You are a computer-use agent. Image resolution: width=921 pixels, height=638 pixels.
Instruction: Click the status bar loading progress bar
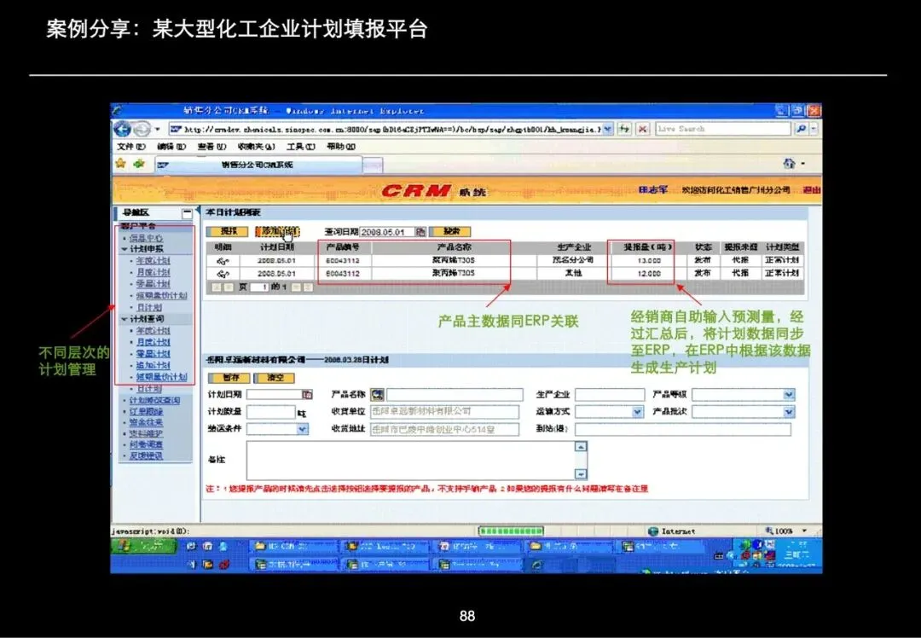511,531
